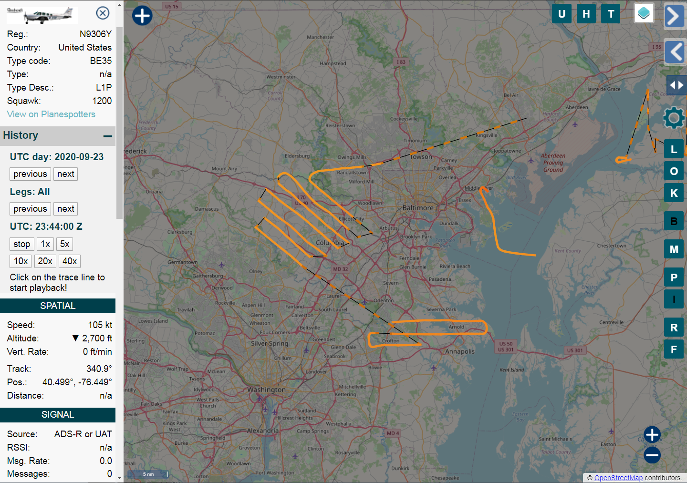Stop the trace playback
Image resolution: width=687 pixels, height=483 pixels.
click(x=21, y=244)
